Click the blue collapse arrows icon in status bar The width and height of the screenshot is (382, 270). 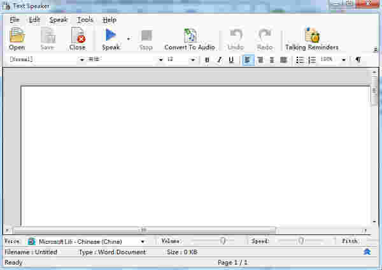(x=367, y=252)
